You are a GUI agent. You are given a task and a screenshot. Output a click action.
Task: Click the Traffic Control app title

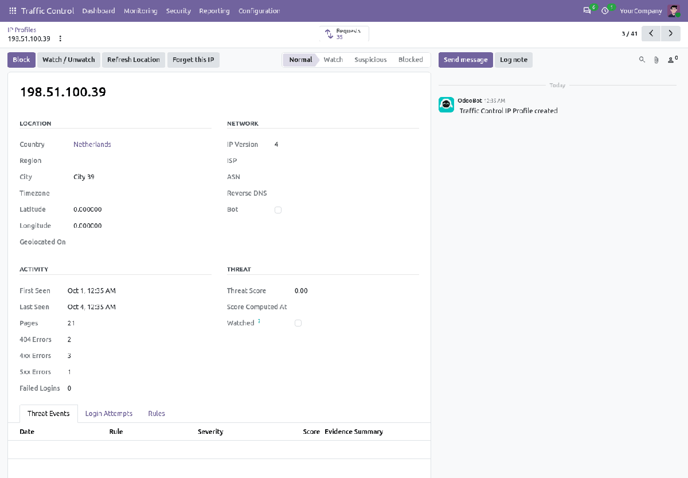coord(48,11)
